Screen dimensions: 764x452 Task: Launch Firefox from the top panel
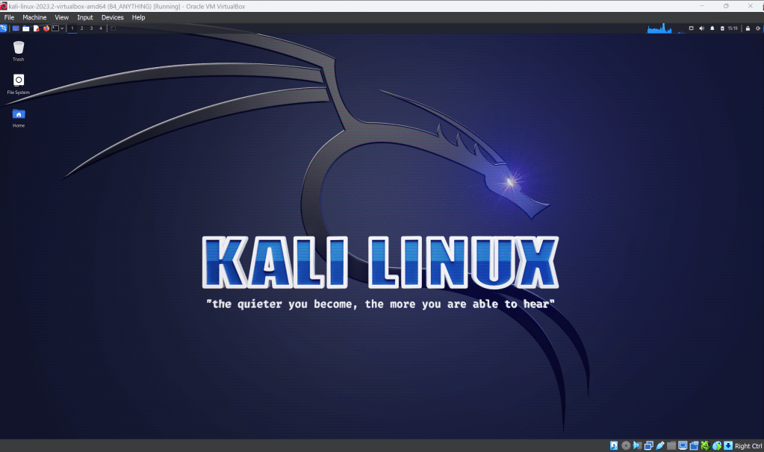(x=46, y=28)
